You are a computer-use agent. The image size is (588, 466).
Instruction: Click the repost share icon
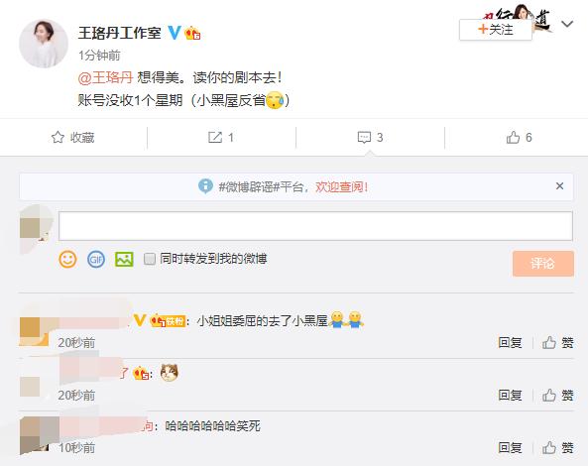pos(215,137)
